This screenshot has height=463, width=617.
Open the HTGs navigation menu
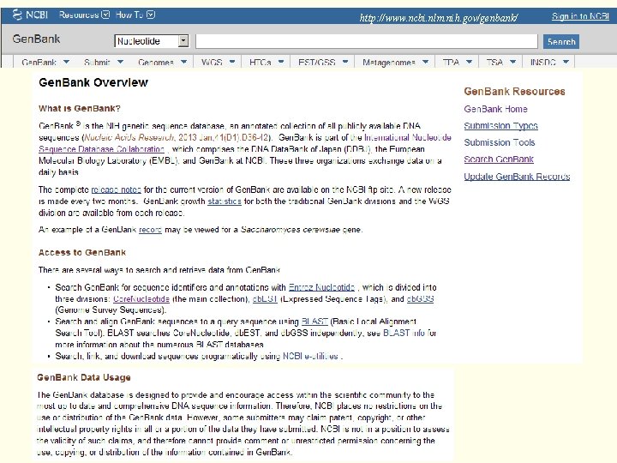click(x=266, y=63)
